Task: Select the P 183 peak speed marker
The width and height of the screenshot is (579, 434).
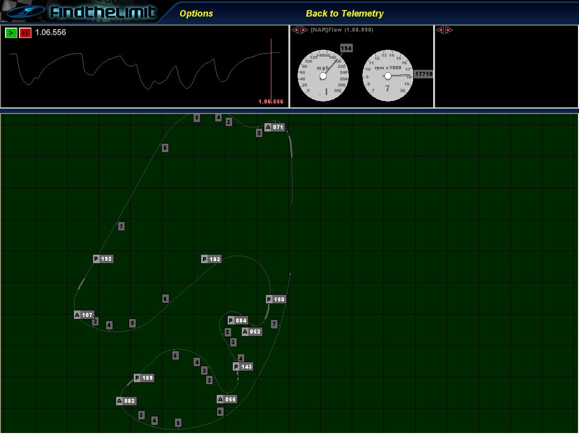Action: click(211, 259)
